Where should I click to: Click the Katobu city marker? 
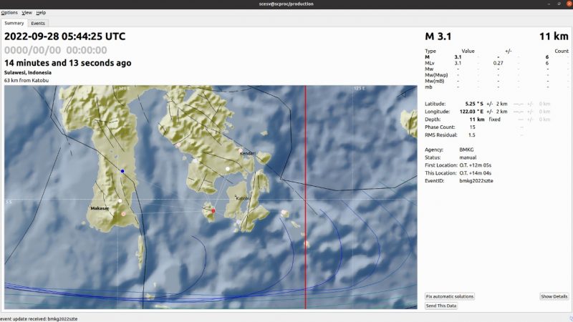[235, 195]
